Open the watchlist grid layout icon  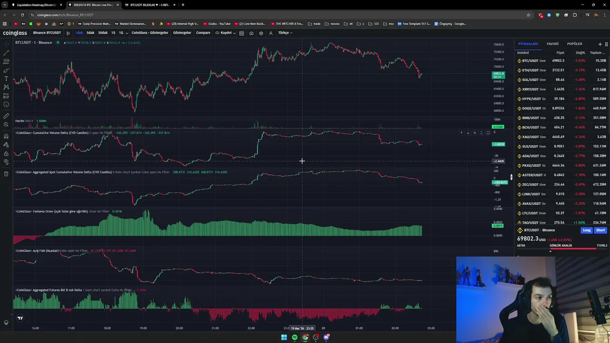click(606, 44)
